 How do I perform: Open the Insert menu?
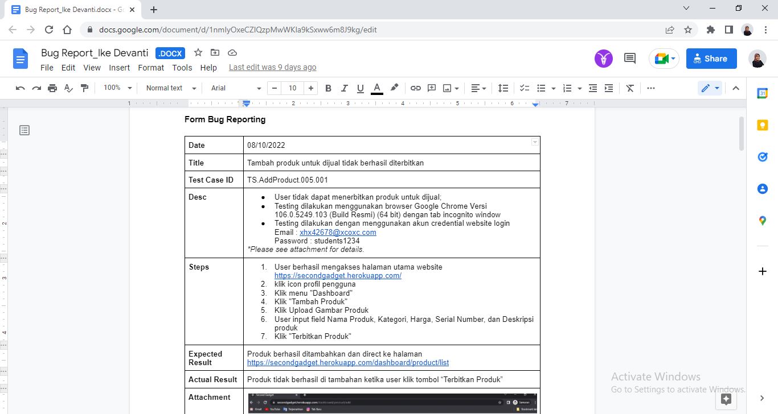click(x=120, y=67)
